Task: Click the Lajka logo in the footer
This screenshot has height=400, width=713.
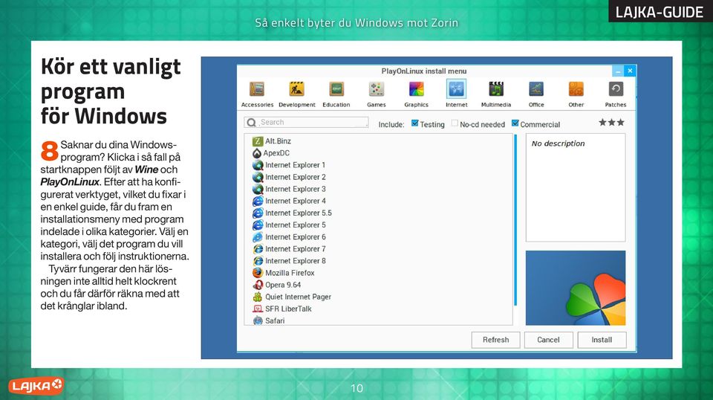Action: tap(36, 386)
